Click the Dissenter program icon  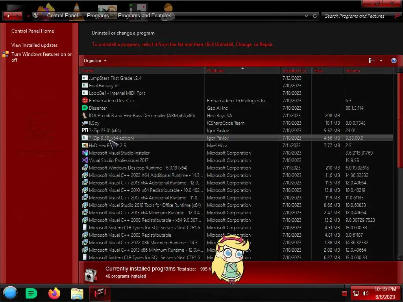(x=85, y=108)
